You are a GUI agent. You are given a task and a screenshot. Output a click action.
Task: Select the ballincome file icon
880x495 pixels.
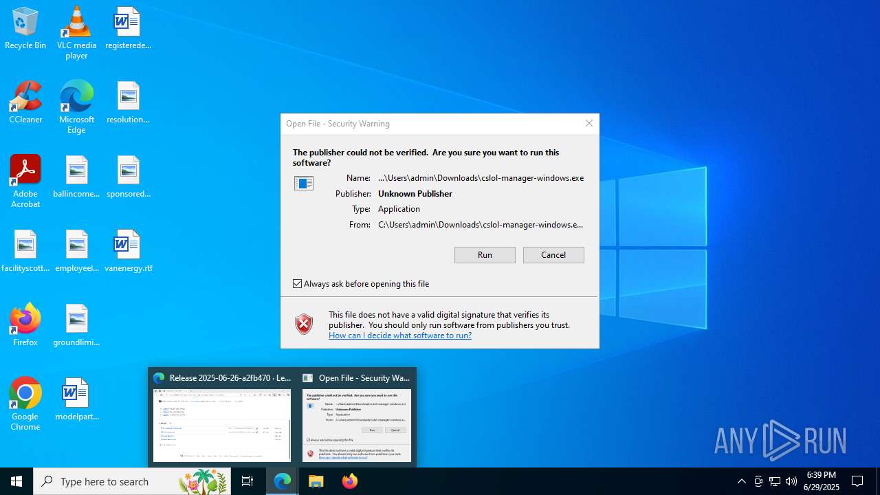coord(76,177)
